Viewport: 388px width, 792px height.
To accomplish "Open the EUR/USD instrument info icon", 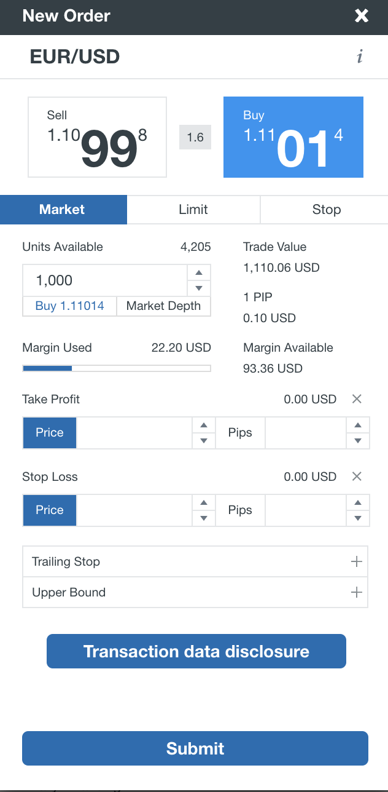I will pyautogui.click(x=360, y=57).
